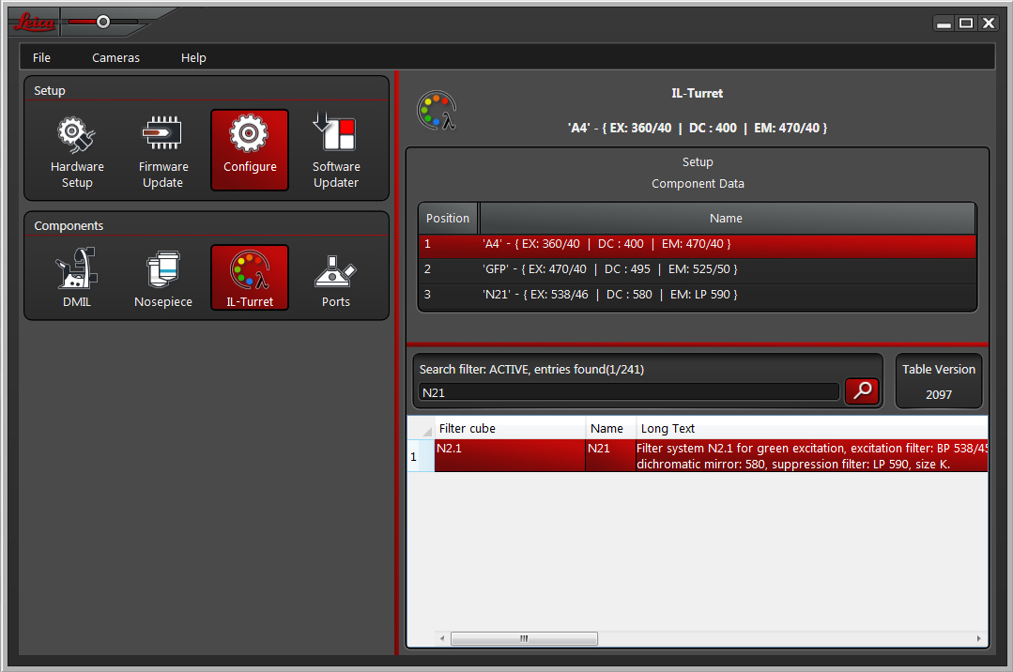Launch the Software Updater
This screenshot has width=1013, height=672.
click(336, 151)
